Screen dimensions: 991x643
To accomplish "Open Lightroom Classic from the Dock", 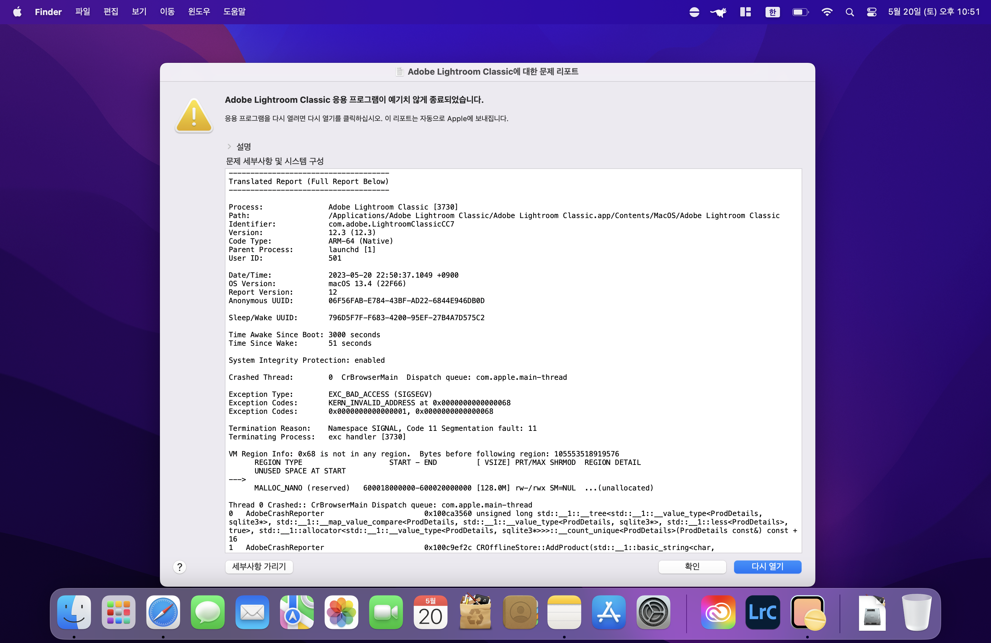I will click(x=762, y=612).
